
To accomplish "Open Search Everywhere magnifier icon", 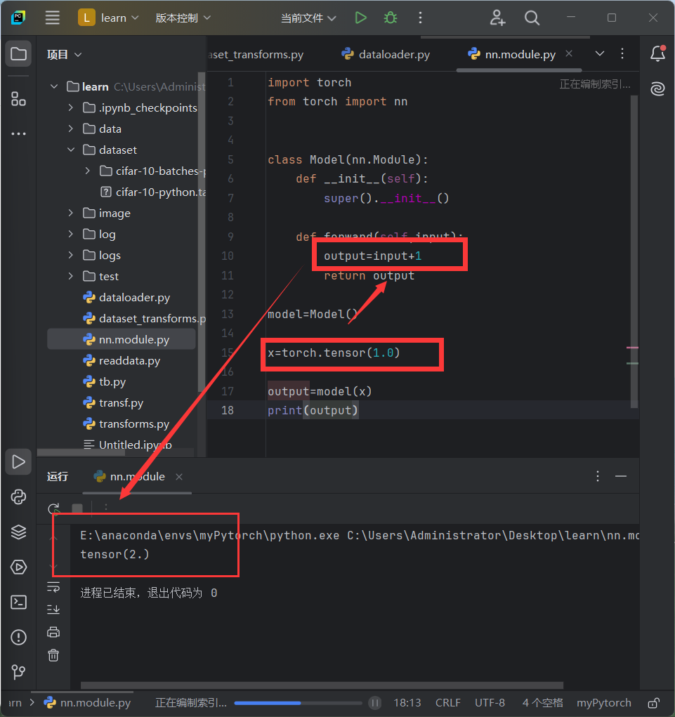I will coord(532,18).
